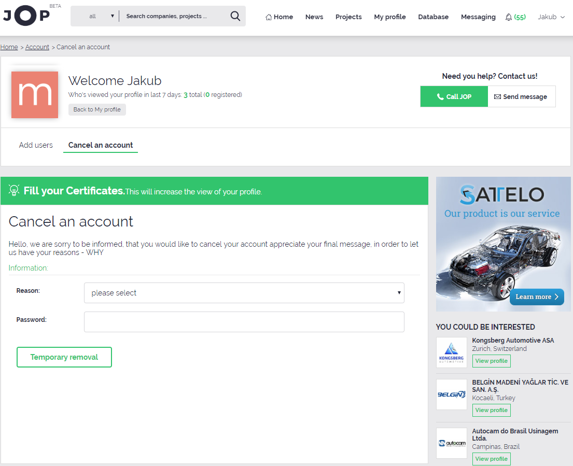The height and width of the screenshot is (466, 573).
Task: Open Messaging in the navigation
Action: (478, 17)
